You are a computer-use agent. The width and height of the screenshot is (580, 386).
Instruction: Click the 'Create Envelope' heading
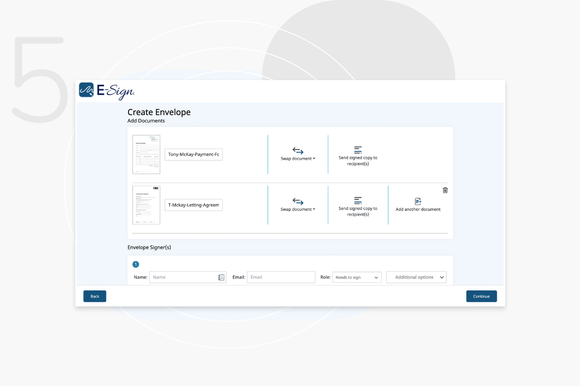point(159,112)
